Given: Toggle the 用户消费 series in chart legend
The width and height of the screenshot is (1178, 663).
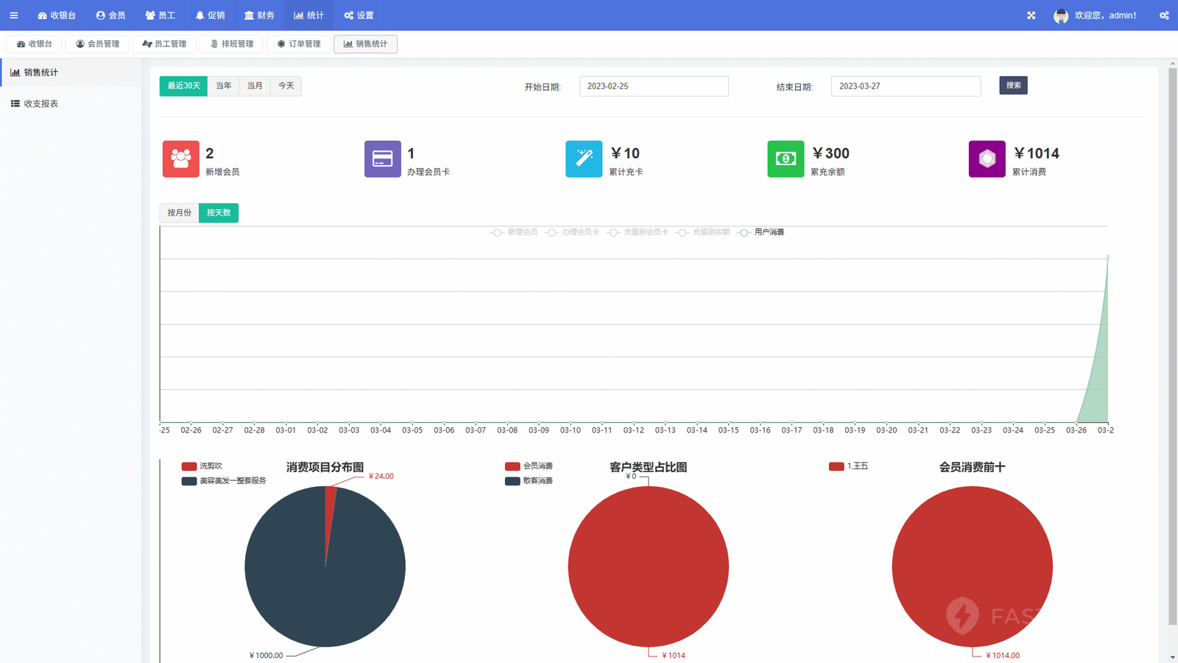Looking at the screenshot, I should [x=761, y=232].
